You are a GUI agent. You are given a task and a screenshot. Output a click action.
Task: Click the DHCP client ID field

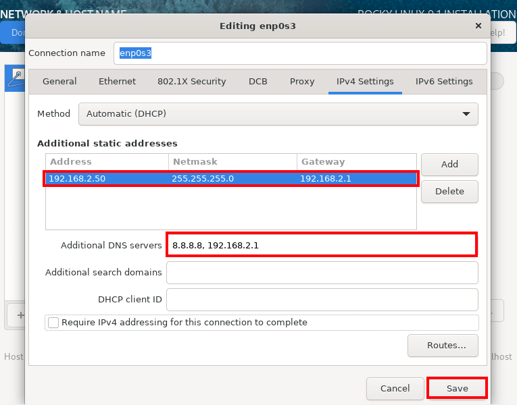point(322,300)
